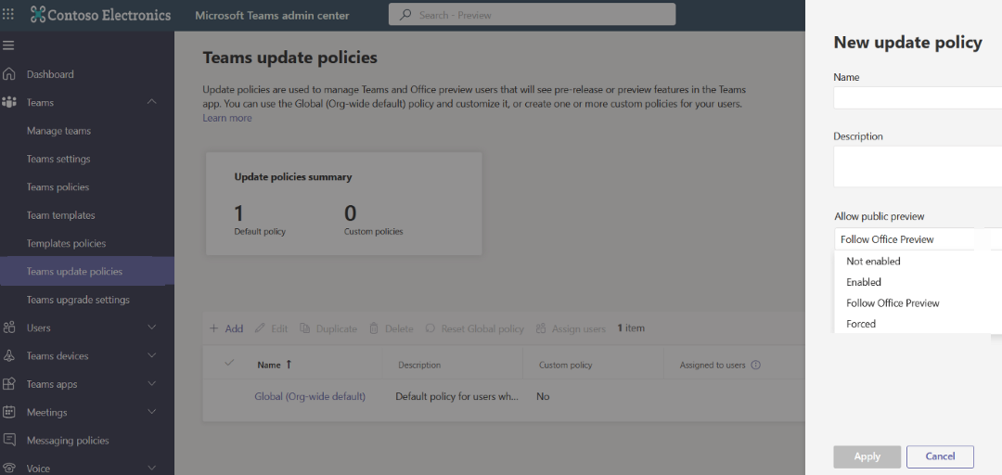Click the Teams apps icon in sidebar
1002x475 pixels.
pyautogui.click(x=9, y=384)
